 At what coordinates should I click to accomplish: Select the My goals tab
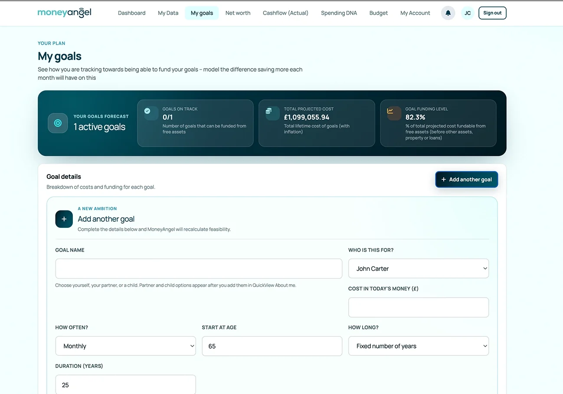[x=202, y=13]
